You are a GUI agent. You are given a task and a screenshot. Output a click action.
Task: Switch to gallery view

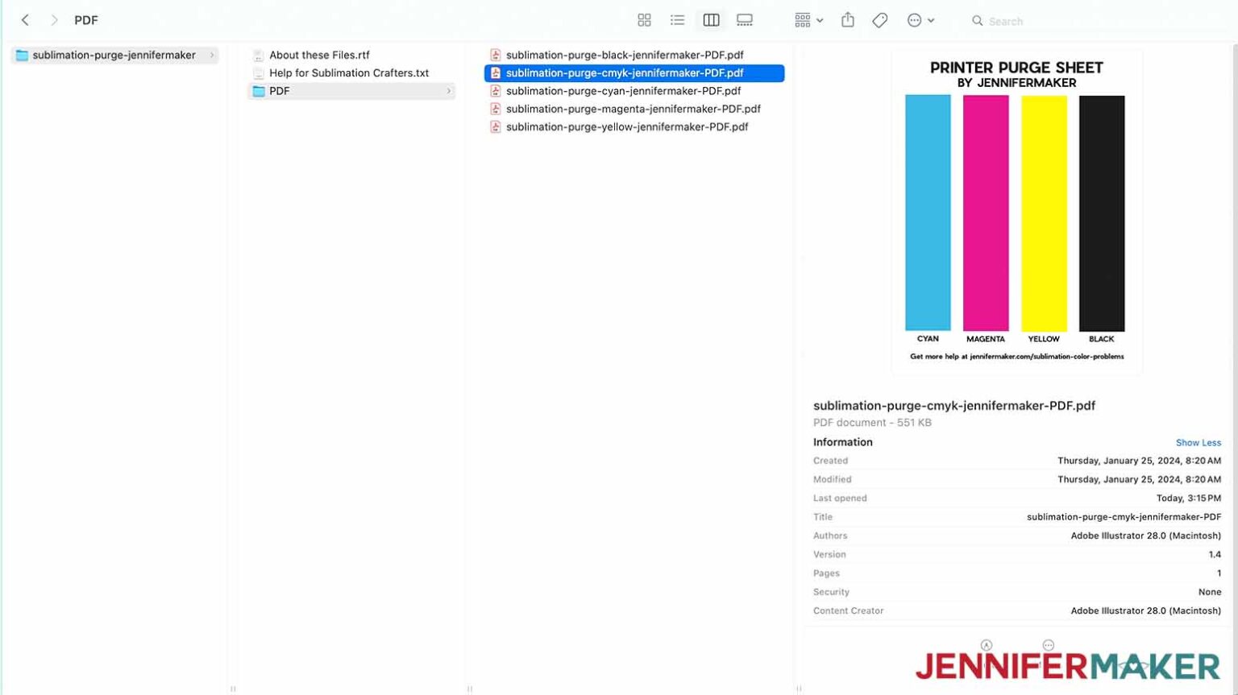click(x=745, y=20)
